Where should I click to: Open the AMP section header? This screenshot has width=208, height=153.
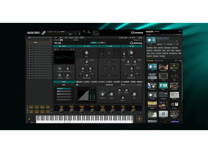point(132,46)
